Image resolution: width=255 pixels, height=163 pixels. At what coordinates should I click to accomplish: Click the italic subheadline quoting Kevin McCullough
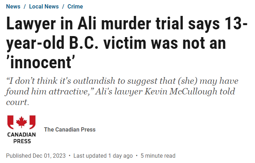122,91
